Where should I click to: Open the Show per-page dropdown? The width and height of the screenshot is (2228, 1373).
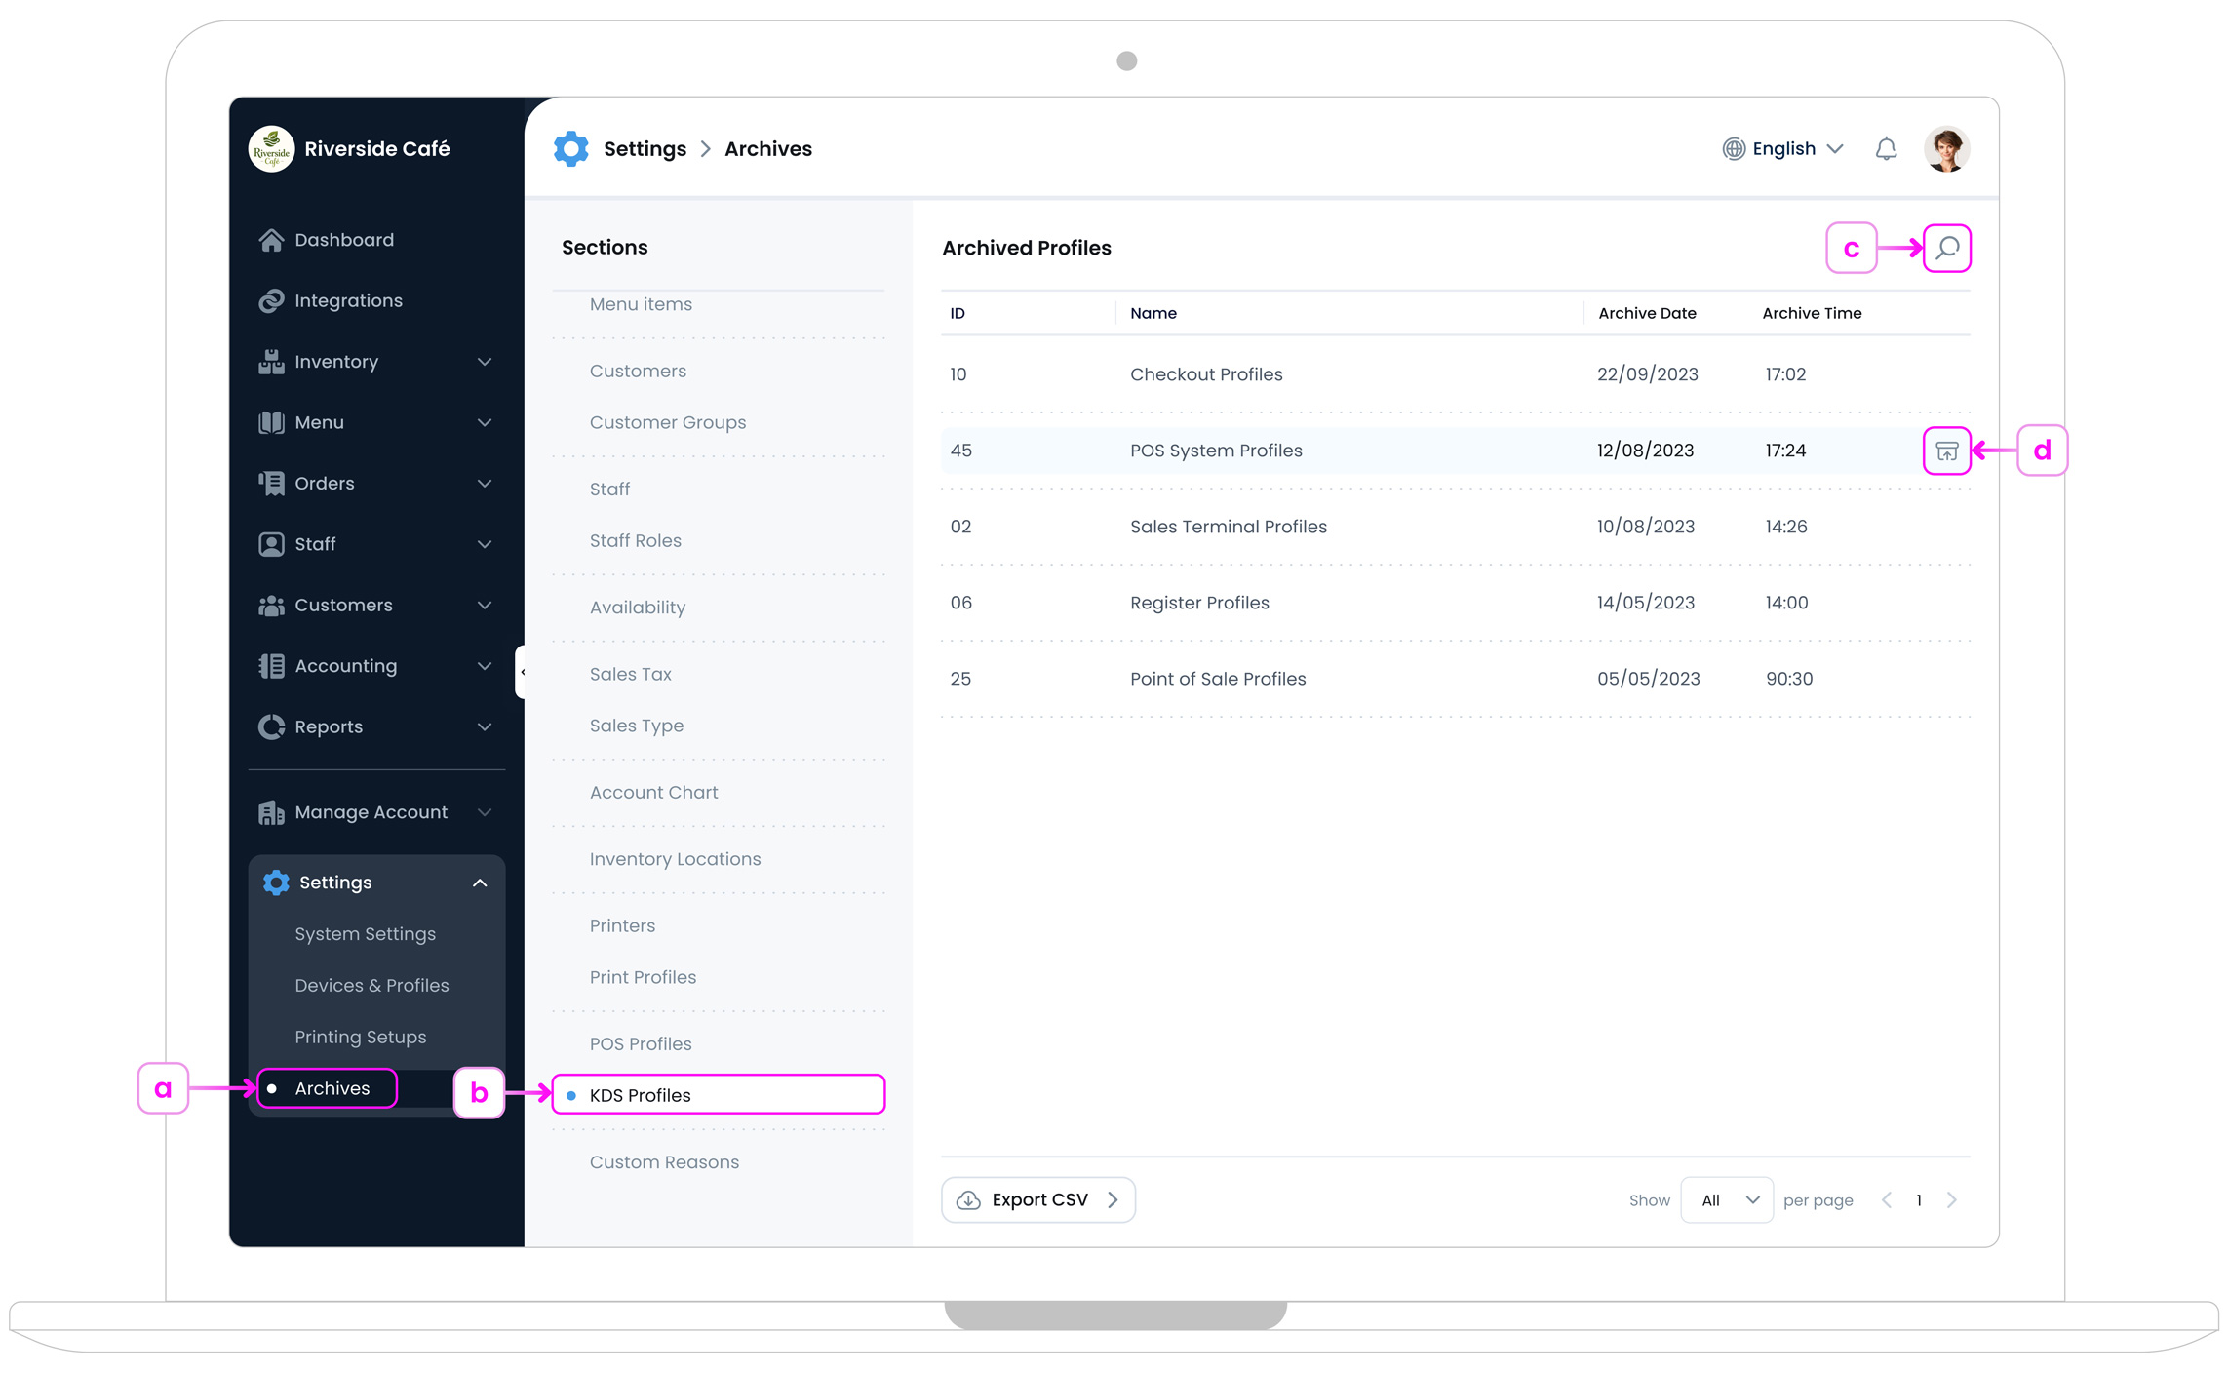tap(1726, 1200)
